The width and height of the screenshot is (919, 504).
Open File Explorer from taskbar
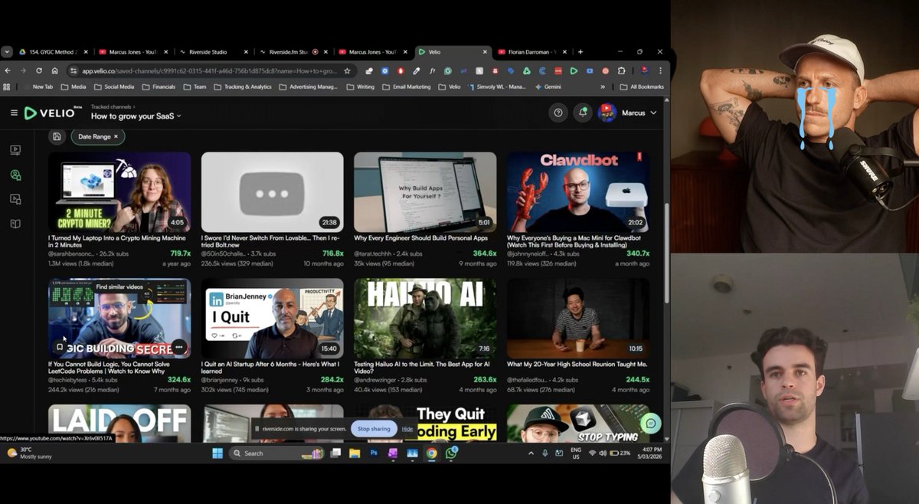[x=355, y=453]
